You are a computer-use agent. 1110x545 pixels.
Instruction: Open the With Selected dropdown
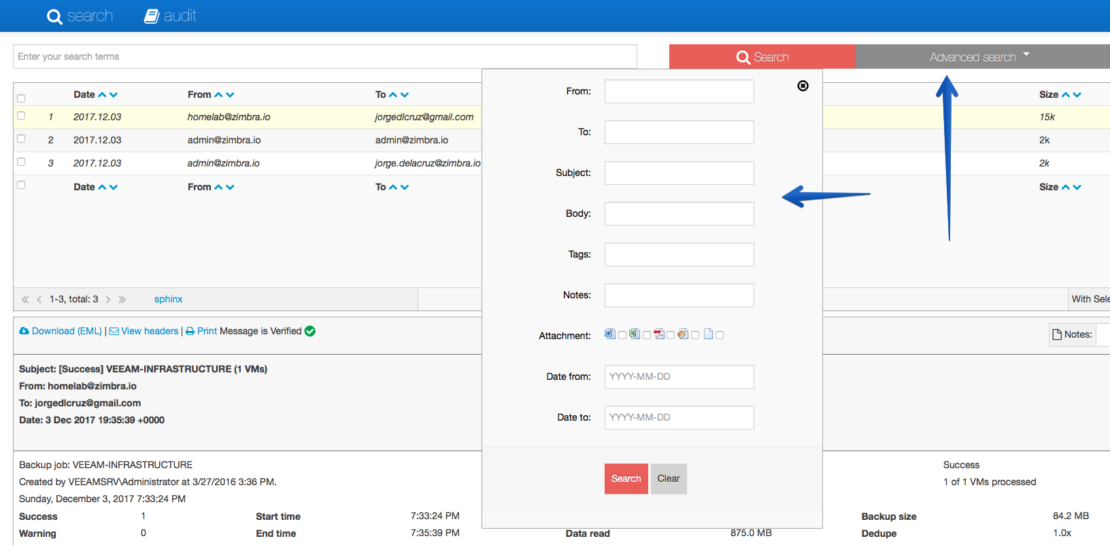[x=1090, y=299]
